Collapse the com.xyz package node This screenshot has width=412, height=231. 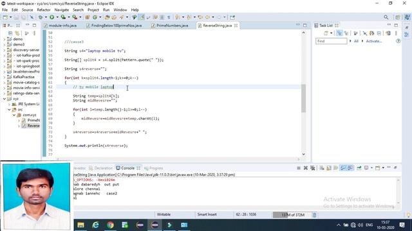point(14,115)
